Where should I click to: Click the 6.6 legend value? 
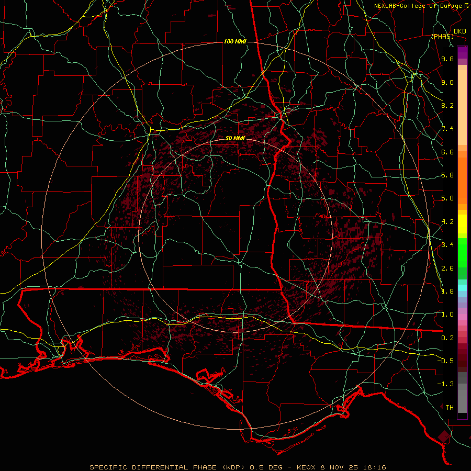point(447,152)
